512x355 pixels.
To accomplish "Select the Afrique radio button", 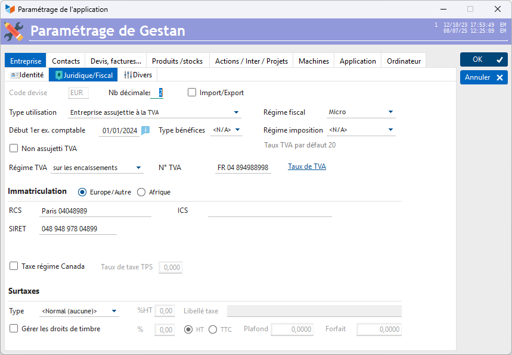I will coord(141,192).
